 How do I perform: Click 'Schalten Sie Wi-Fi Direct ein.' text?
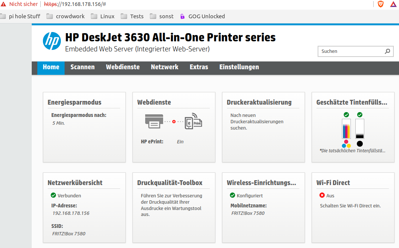coord(350,206)
